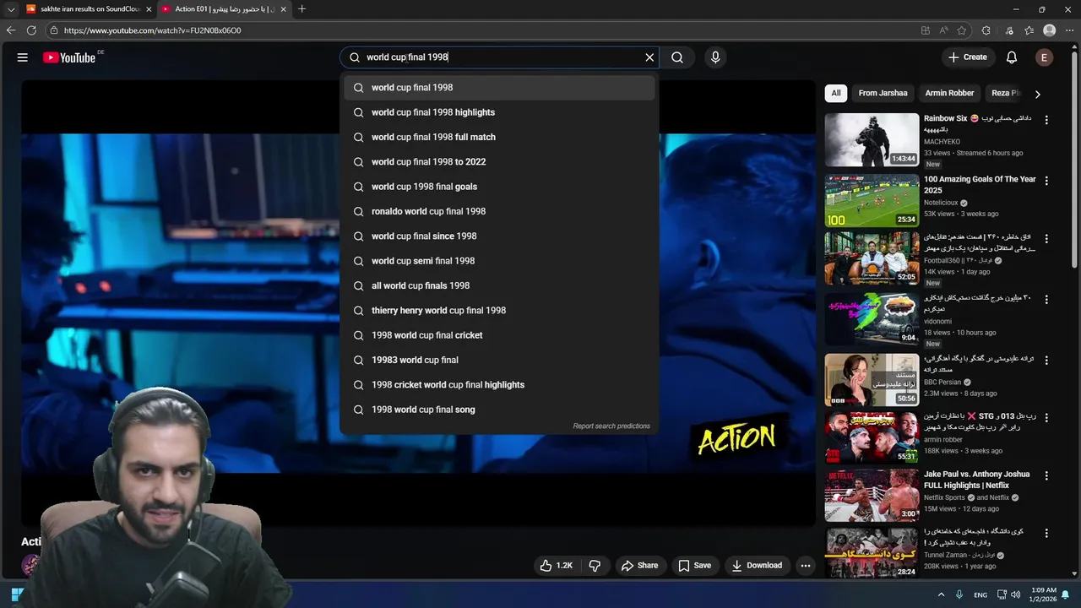
Task: Refresh the browser page
Action: 31,30
